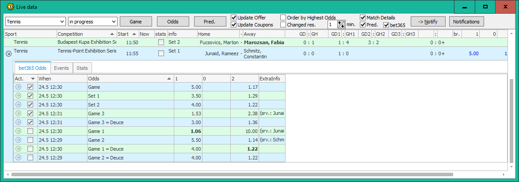This screenshot has width=519, height=182.
Task: Disable the Update Offer checkbox
Action: (234, 18)
